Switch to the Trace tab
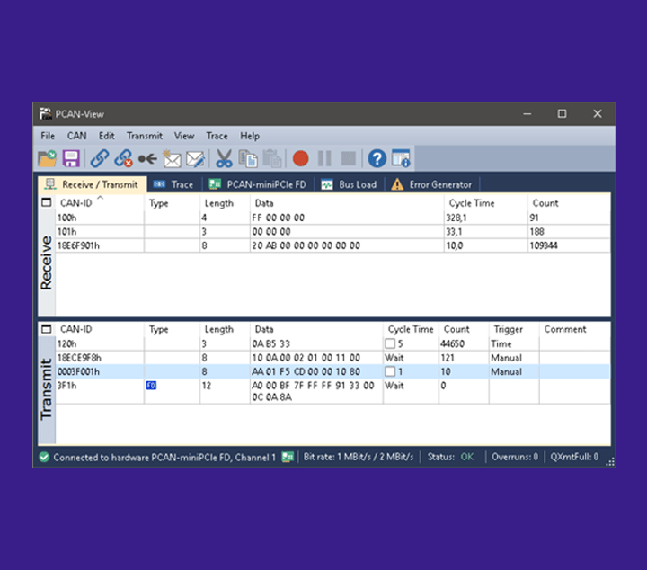Viewport: 647px width, 570px height. point(173,184)
